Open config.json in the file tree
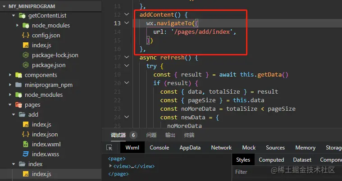This screenshot has width=342, height=181. 46,35
